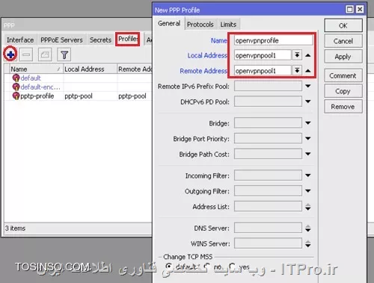Image resolution: width=374 pixels, height=283 pixels.
Task: Click Remove button in dialog
Action: click(343, 107)
